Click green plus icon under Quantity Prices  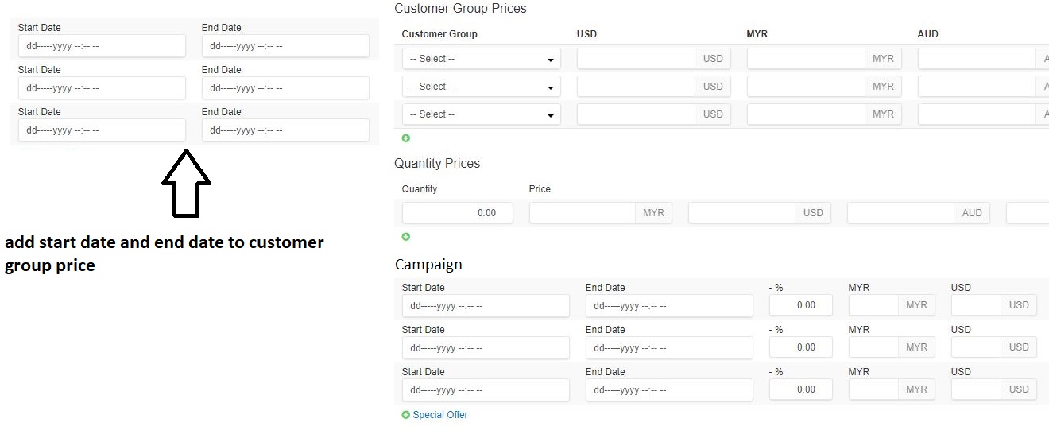pos(406,237)
